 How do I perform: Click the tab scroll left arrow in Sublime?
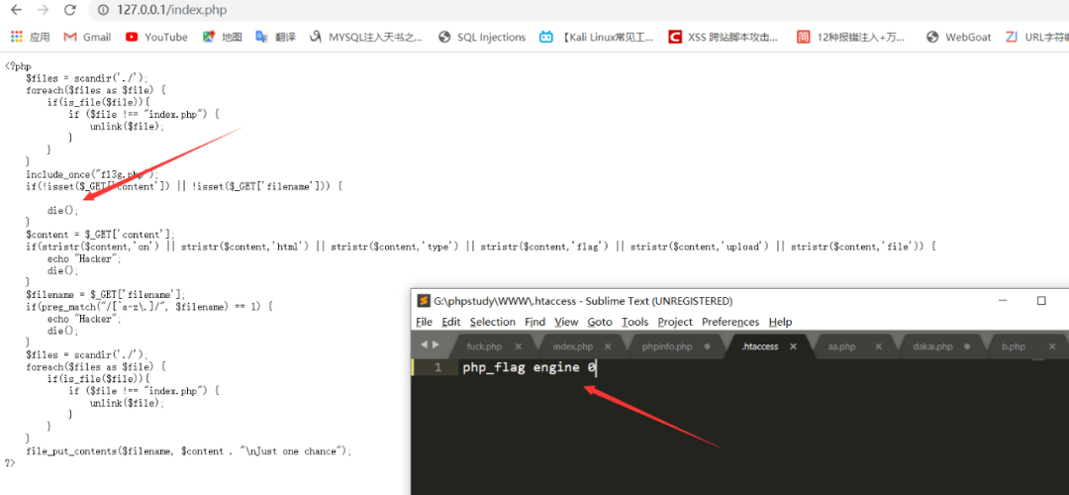point(425,345)
